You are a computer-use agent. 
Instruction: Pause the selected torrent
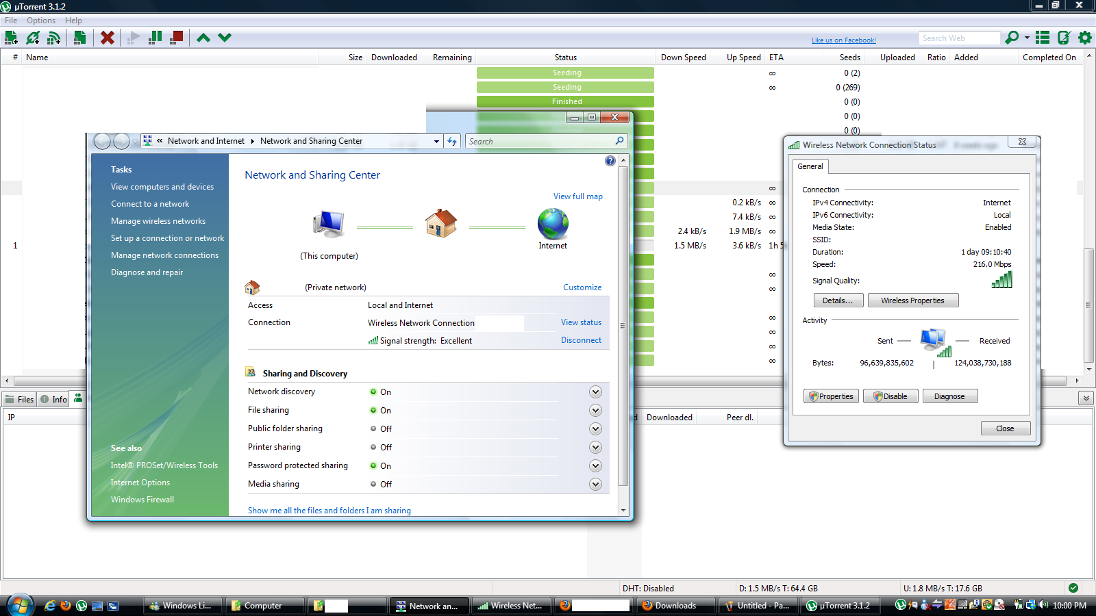(x=155, y=38)
